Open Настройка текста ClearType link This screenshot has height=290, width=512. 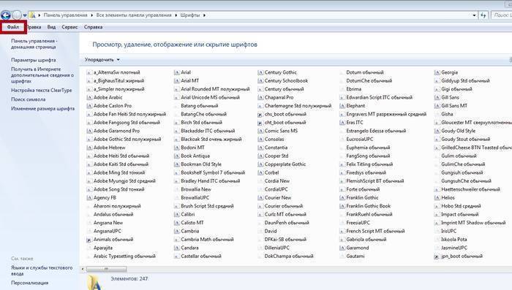click(42, 91)
